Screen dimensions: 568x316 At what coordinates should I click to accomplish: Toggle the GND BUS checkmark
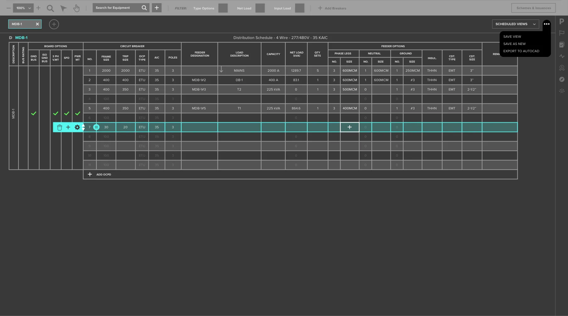click(34, 114)
